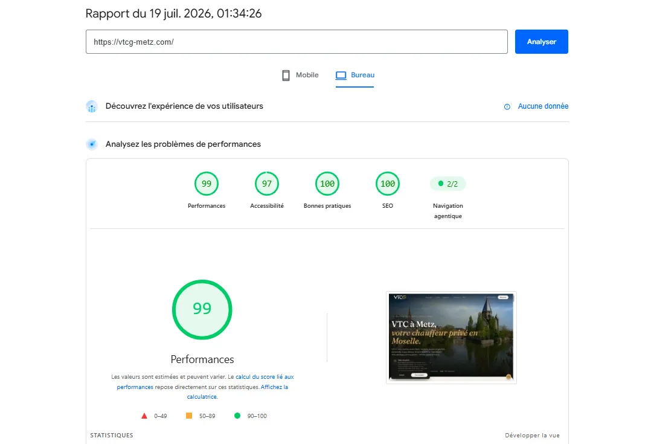Click the performance diagnosis section icon
This screenshot has height=444, width=648.
click(92, 144)
